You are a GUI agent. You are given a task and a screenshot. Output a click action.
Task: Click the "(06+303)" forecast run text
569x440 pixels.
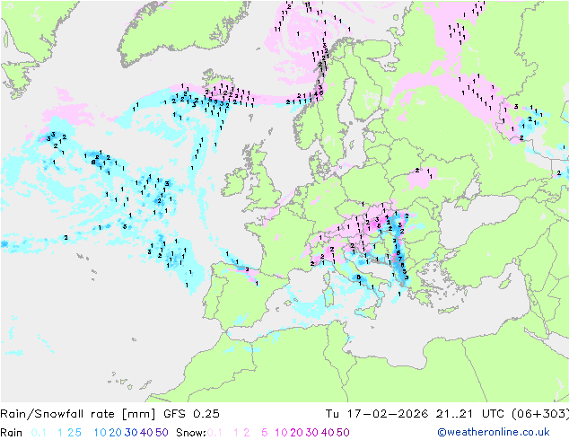(540, 414)
